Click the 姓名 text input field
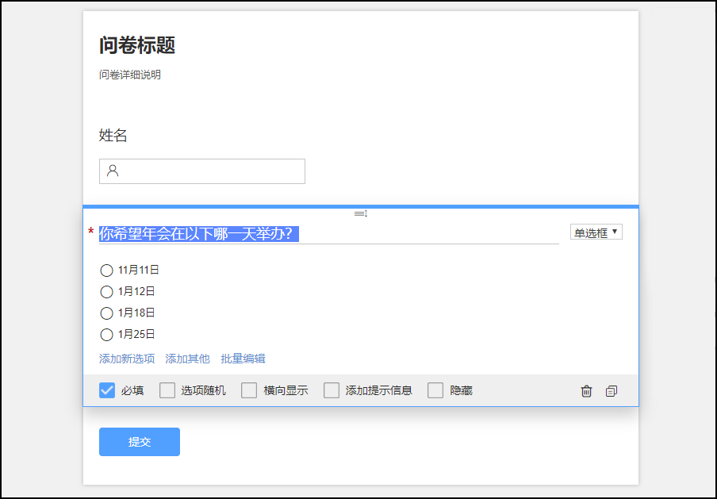 point(210,171)
